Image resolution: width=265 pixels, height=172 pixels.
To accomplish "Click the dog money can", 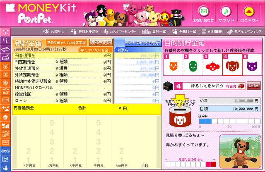I will (180, 117).
